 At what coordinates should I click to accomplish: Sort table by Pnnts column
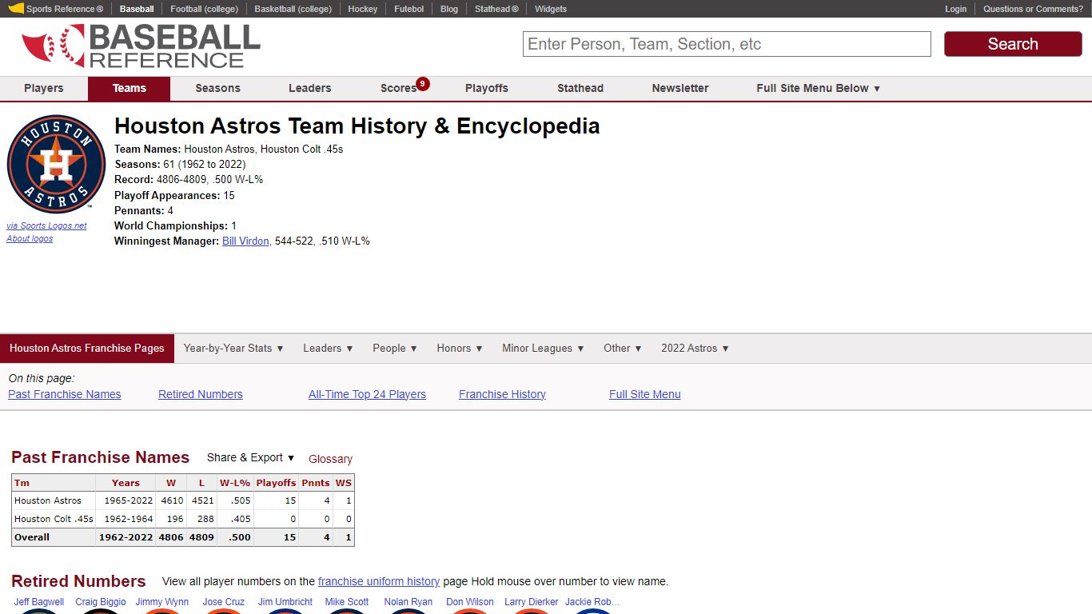point(316,483)
